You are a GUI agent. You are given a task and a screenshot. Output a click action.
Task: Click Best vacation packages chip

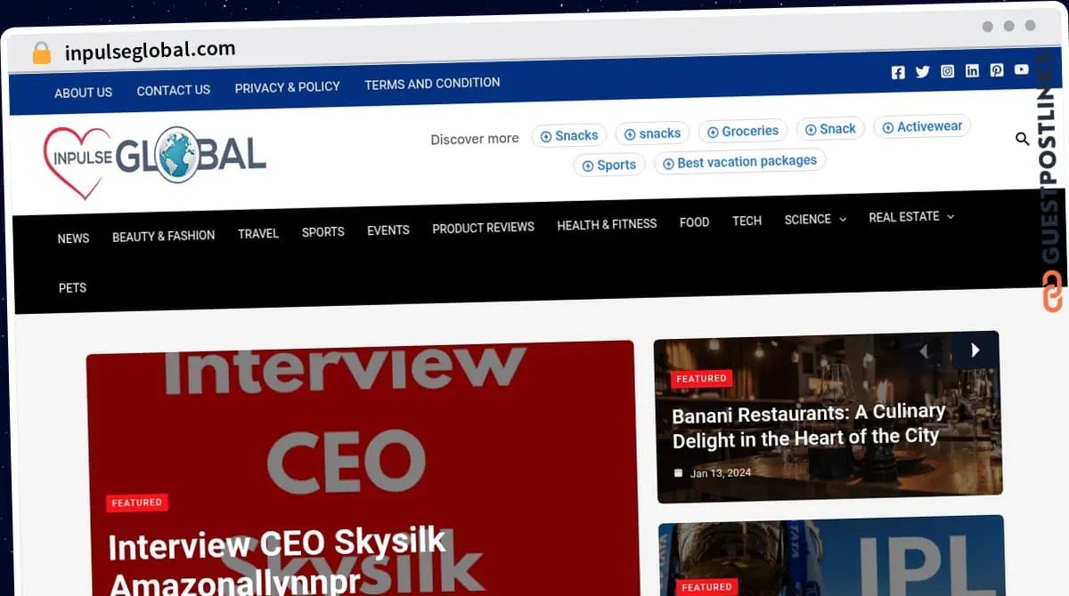[x=739, y=162]
